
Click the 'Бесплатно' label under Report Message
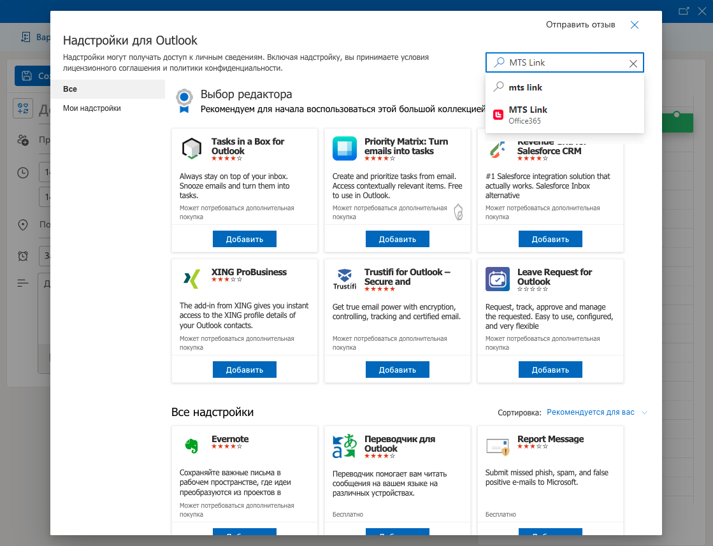click(x=501, y=514)
